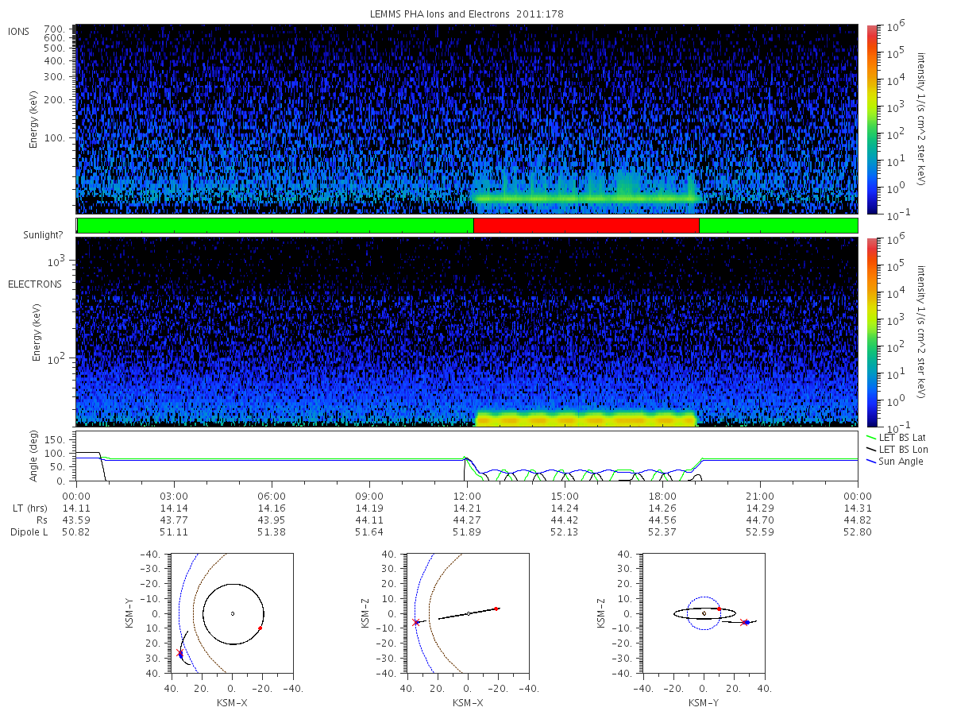953x715 pixels.
Task: Click the red dot on the KSM-X/KSM-Y orbit circle
Action: tap(260, 628)
